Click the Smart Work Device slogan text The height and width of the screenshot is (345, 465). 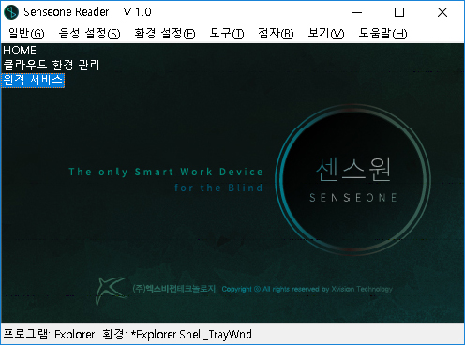coord(166,180)
